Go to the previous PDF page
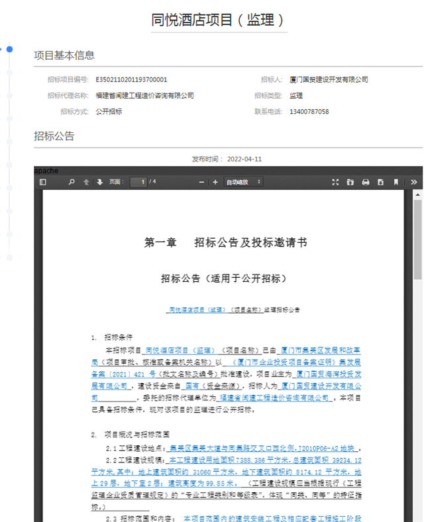The height and width of the screenshot is (522, 424). 86,182
